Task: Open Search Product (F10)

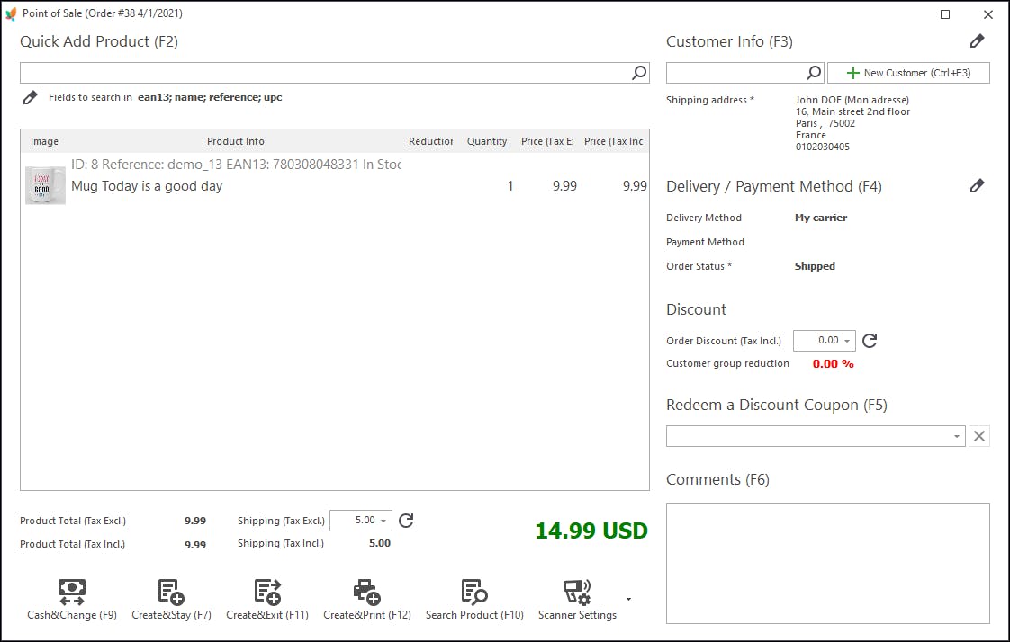Action: pyautogui.click(x=474, y=592)
